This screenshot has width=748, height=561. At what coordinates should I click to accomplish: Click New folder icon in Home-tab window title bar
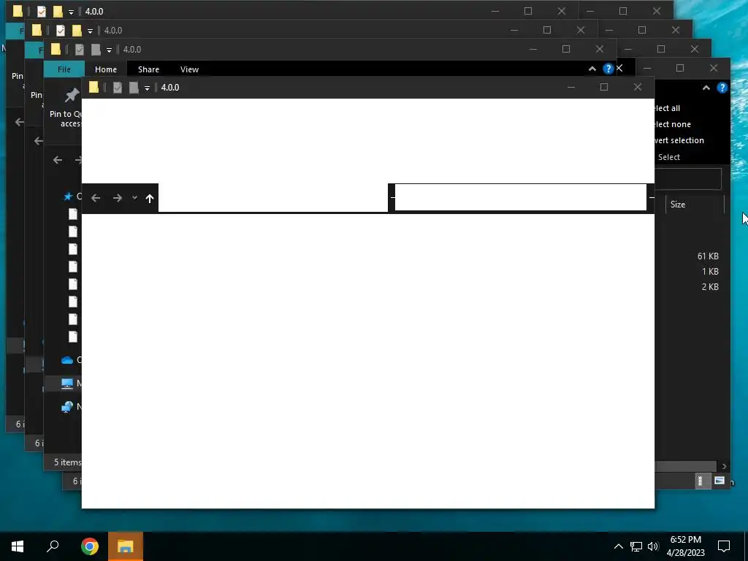(x=96, y=49)
